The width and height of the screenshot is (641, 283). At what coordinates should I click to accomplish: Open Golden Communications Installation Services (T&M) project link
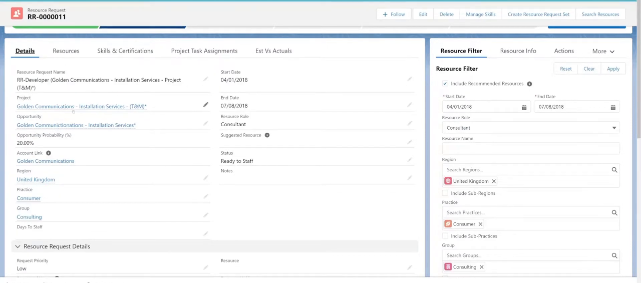[x=82, y=106]
